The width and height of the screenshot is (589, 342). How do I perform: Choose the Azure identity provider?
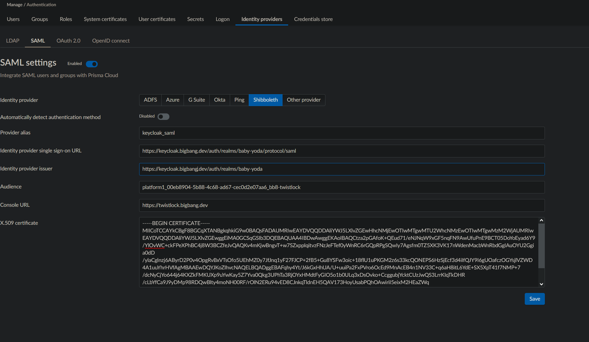(172, 100)
